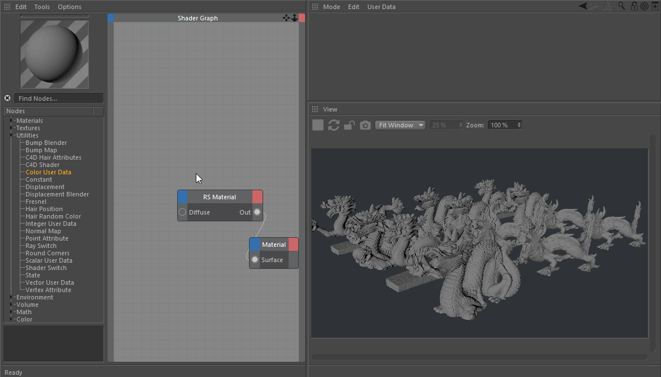The height and width of the screenshot is (377, 661).
Task: Select the C4D Hair Attributes node
Action: [x=53, y=157]
